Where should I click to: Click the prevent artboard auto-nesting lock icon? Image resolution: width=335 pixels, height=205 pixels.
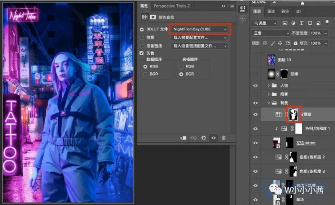pos(288,43)
